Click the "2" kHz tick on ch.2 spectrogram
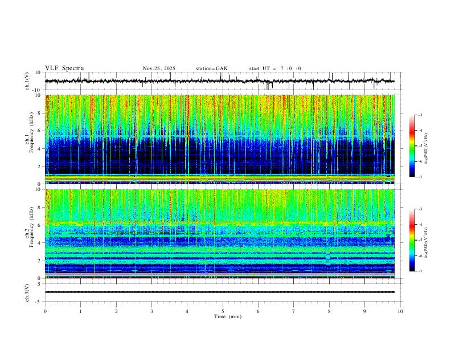The height and width of the screenshot is (349, 451). click(x=39, y=261)
